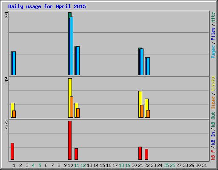Click day label 21 on the axis
Image resolution: width=218 pixels, height=170 pixels.
141,165
